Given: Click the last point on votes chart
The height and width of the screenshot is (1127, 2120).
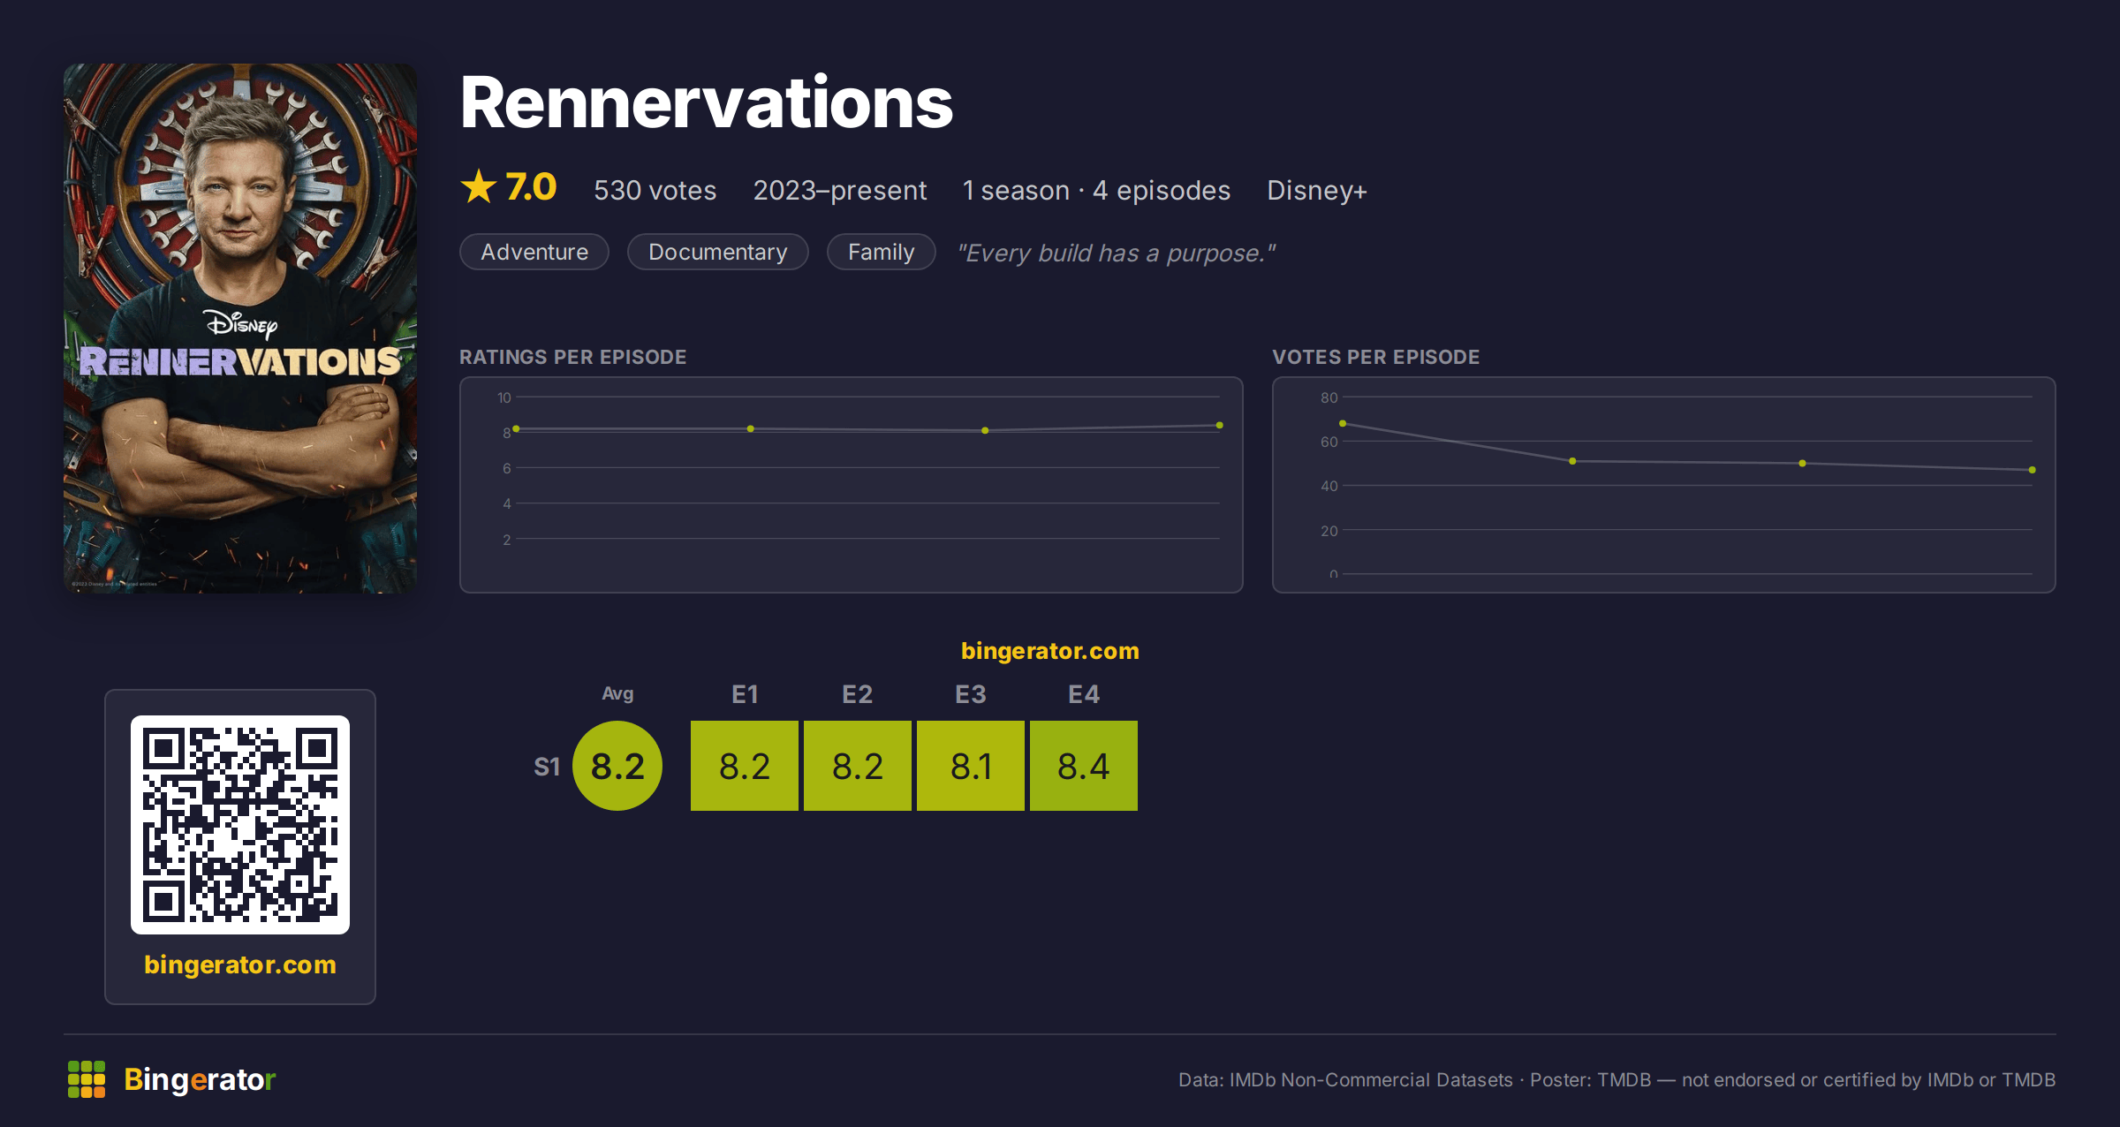Looking at the screenshot, I should [2033, 470].
